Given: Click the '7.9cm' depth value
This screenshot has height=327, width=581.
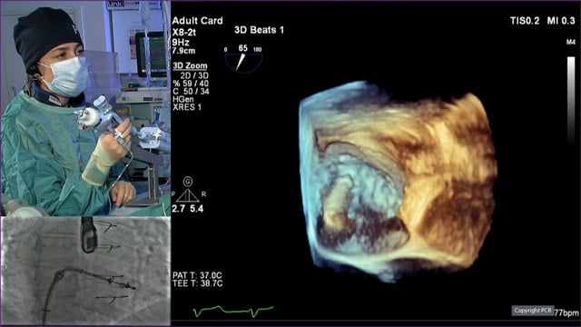Looking at the screenshot, I should coord(183,51).
